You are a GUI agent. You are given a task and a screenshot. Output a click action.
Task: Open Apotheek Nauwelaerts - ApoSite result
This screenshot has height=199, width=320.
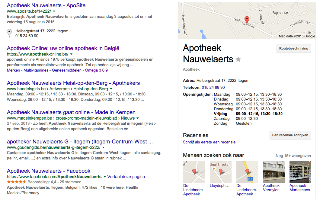(x=46, y=5)
